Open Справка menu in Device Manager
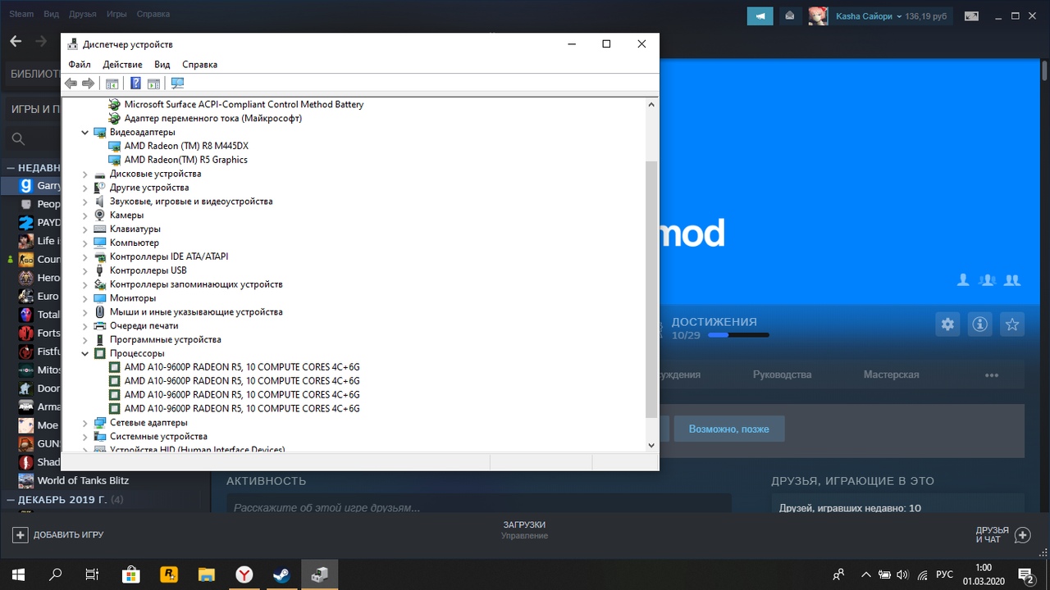Image resolution: width=1050 pixels, height=590 pixels. click(x=199, y=64)
